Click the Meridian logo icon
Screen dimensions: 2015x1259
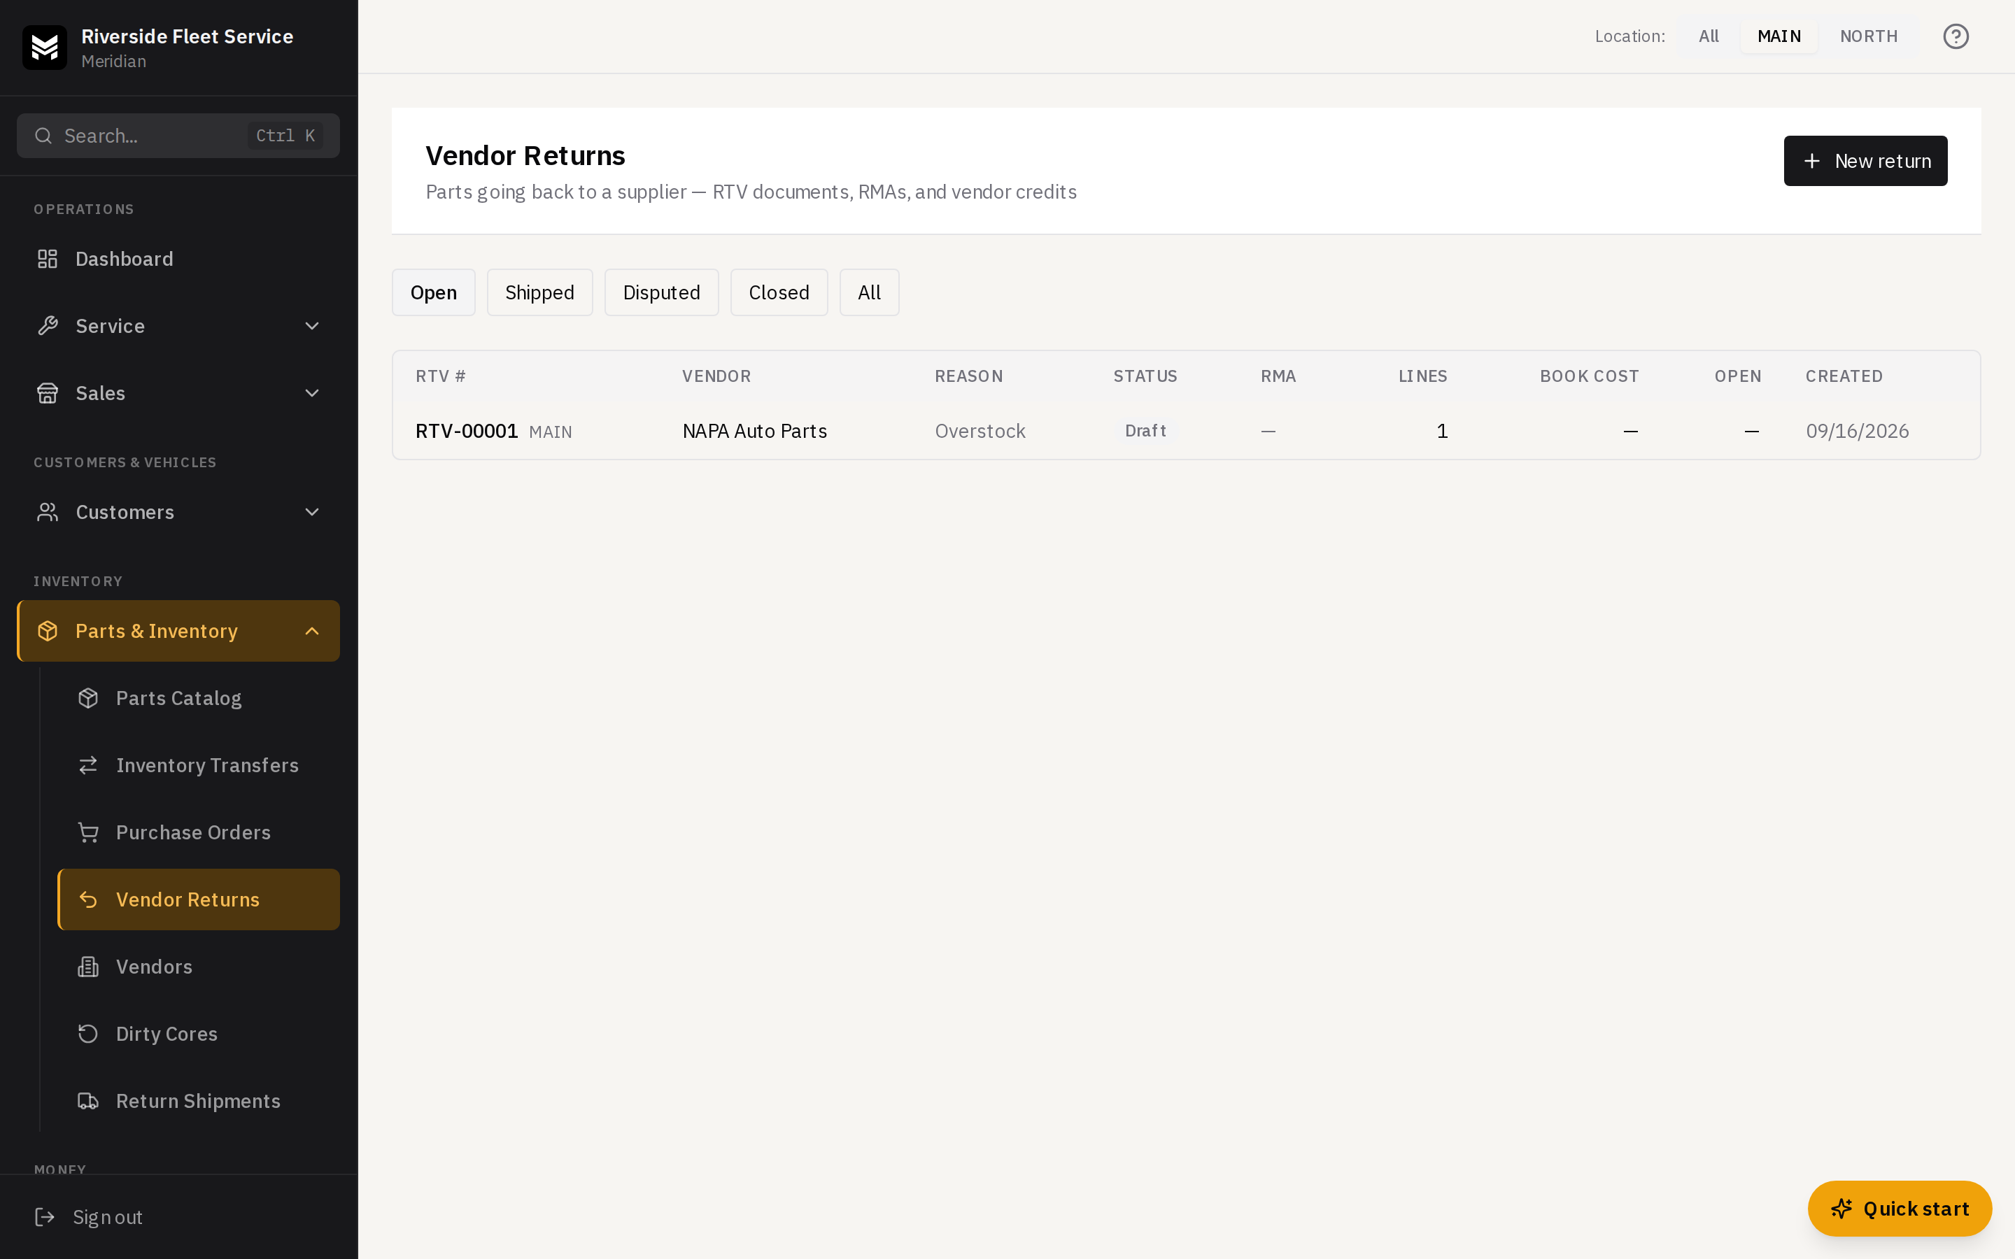[44, 48]
